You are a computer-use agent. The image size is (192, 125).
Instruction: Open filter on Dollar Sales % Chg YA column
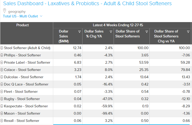point(111,31)
